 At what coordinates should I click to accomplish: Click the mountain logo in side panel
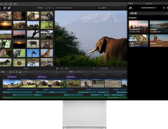pyautogui.click(x=131, y=8)
